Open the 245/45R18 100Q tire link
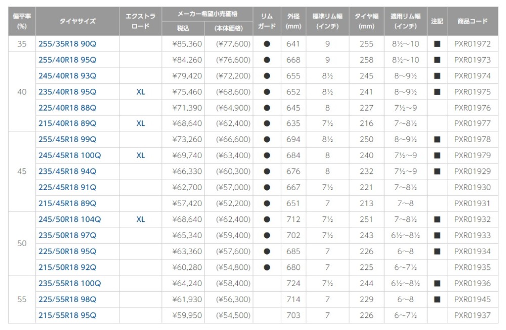The height and width of the screenshot is (330, 506). (70, 155)
